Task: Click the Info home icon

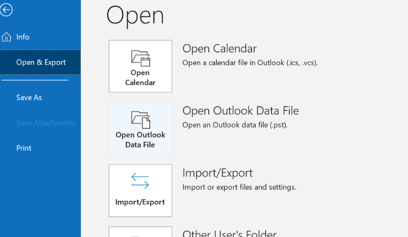Action: coord(7,37)
